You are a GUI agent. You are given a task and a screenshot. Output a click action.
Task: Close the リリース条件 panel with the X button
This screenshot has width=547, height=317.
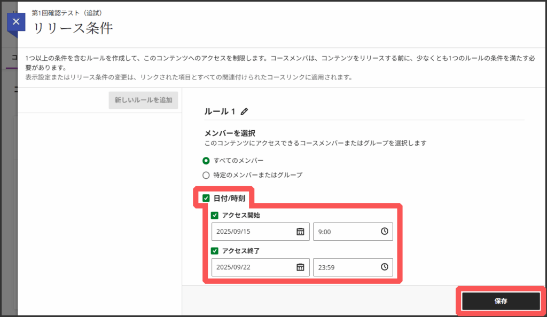coord(16,22)
